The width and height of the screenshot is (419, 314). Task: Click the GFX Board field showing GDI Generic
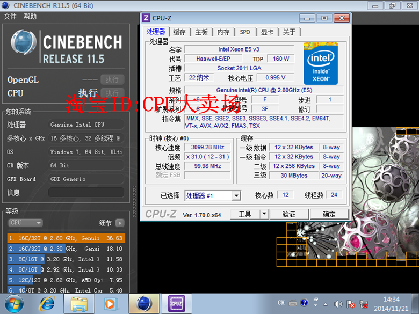[x=86, y=179]
